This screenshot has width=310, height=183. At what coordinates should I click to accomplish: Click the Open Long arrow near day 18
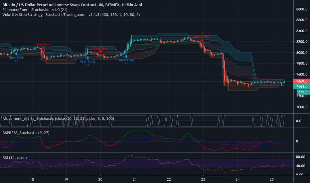click(x=16, y=54)
